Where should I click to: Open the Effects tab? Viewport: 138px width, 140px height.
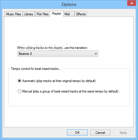[81, 14]
